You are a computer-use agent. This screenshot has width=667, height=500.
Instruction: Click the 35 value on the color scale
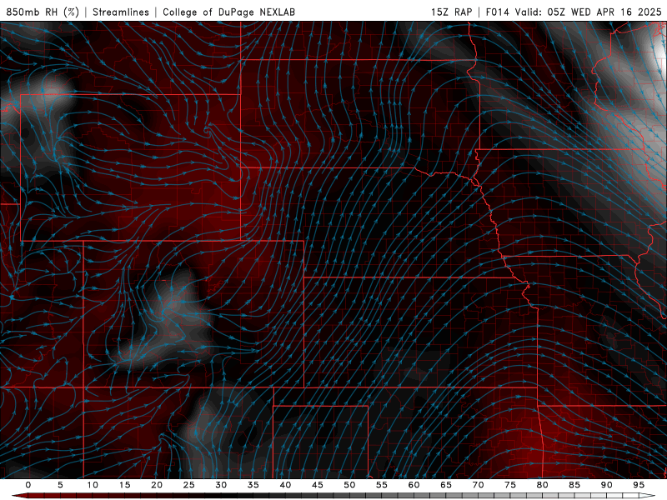(253, 485)
